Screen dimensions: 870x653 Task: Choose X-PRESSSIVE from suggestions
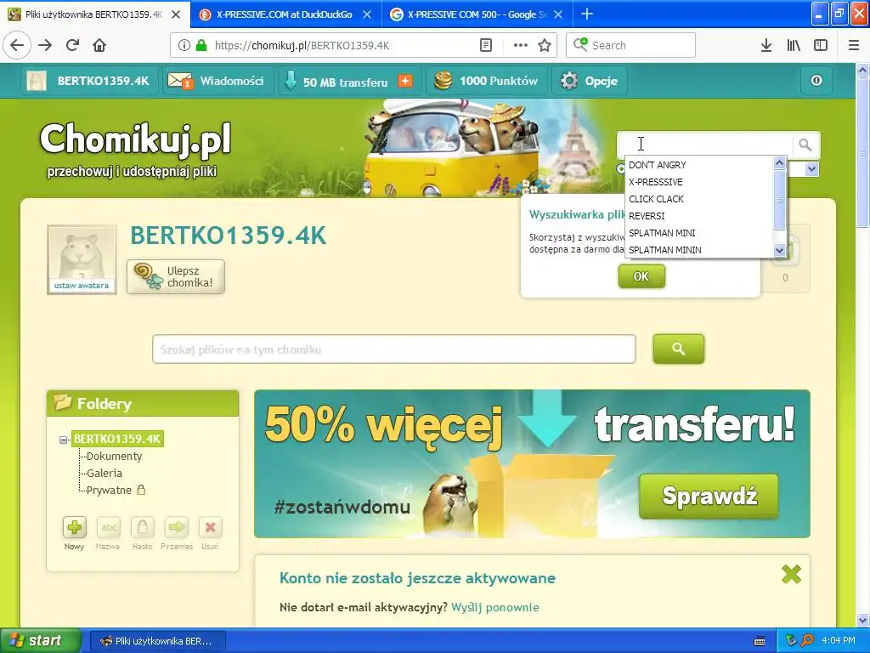(x=699, y=182)
